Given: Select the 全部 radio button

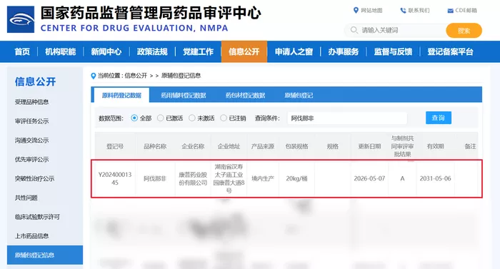Looking at the screenshot, I should point(134,118).
